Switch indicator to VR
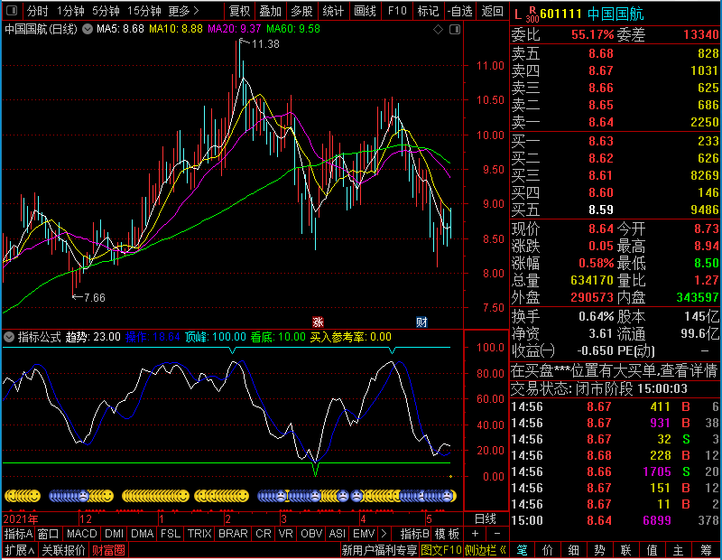 [285, 534]
